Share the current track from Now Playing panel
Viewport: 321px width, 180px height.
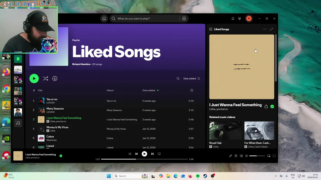coord(266,106)
